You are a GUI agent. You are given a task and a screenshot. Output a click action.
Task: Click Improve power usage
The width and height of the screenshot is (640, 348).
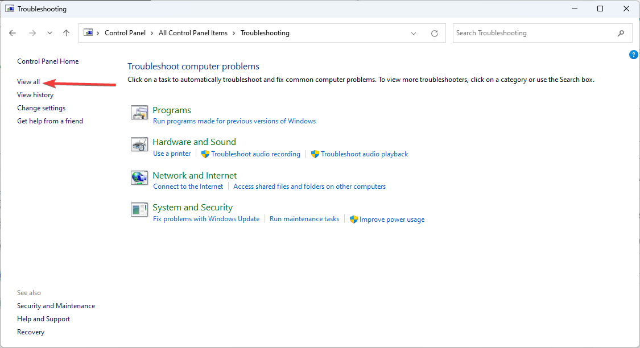coord(392,219)
